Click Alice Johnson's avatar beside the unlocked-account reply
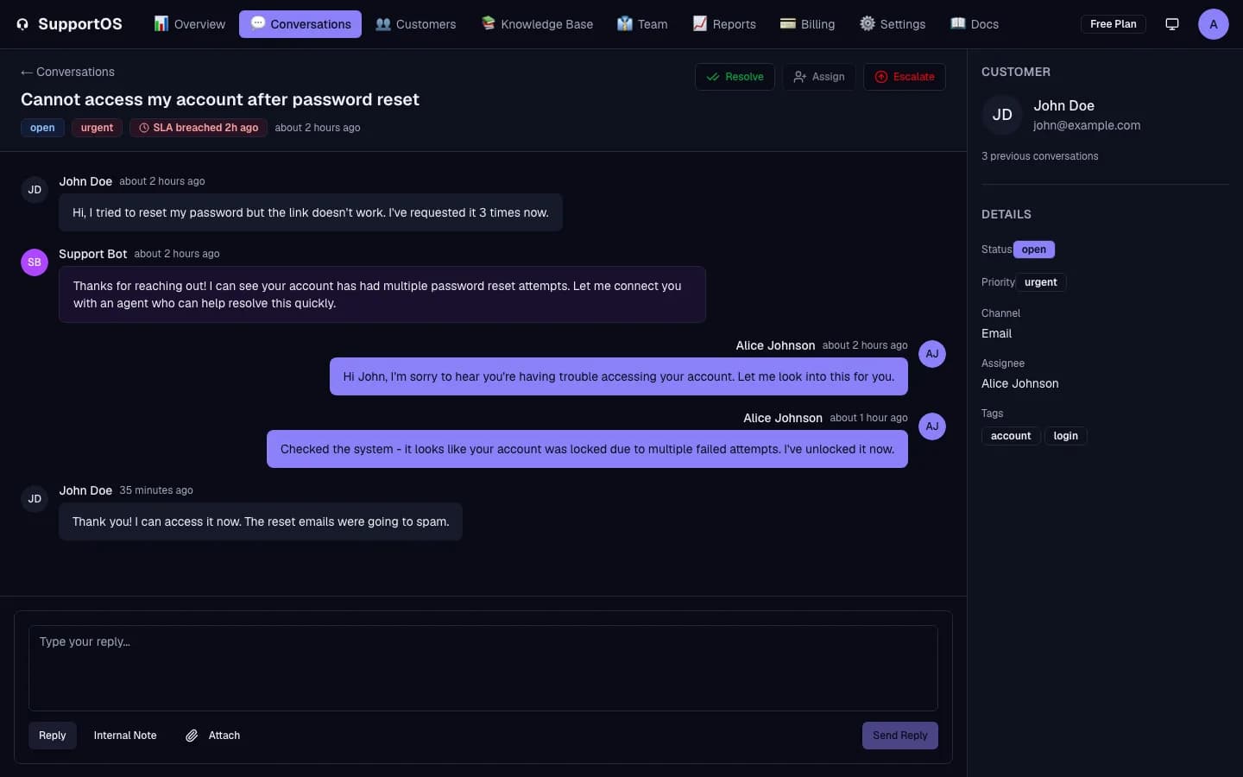Image resolution: width=1243 pixels, height=777 pixels. [932, 426]
